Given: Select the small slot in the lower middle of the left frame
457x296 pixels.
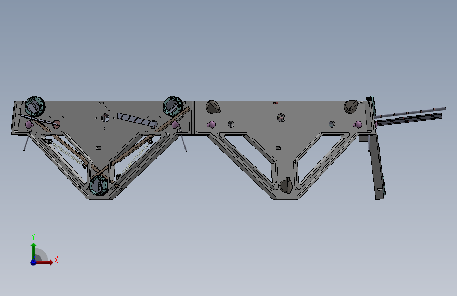Looking at the screenshot, I should pos(99,148).
